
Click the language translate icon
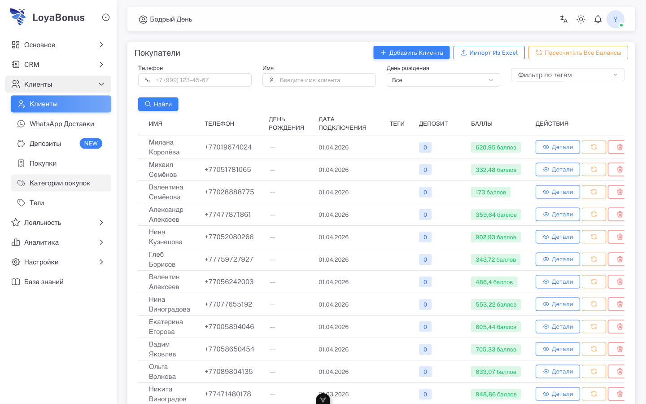tap(564, 19)
